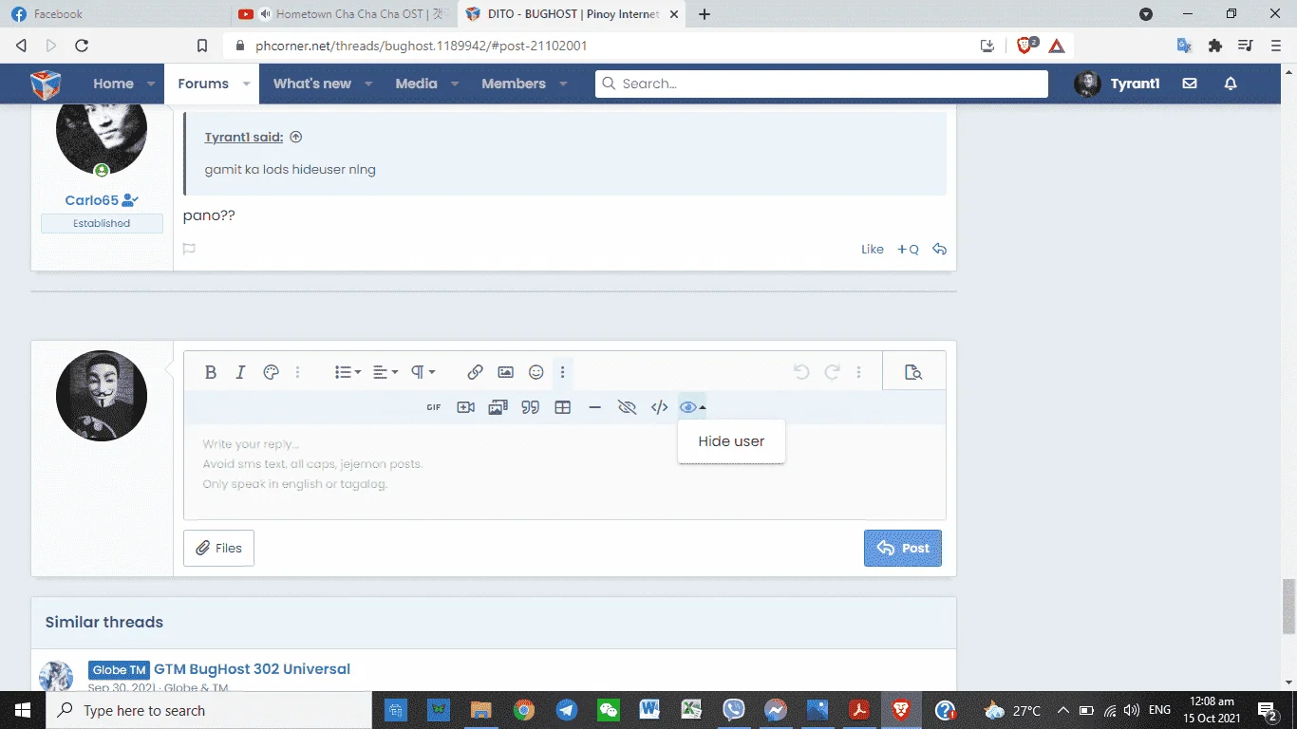Select Hide user from the dropdown
Screen dimensions: 1297x729
[x=731, y=441]
